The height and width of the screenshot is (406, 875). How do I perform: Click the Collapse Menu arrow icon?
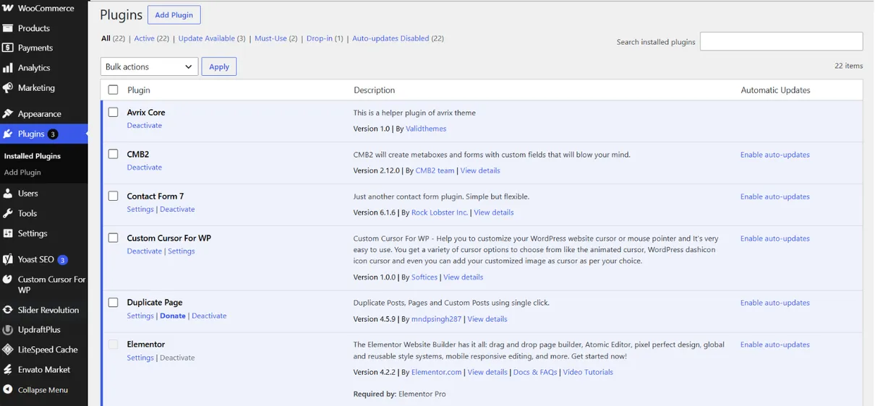8,390
